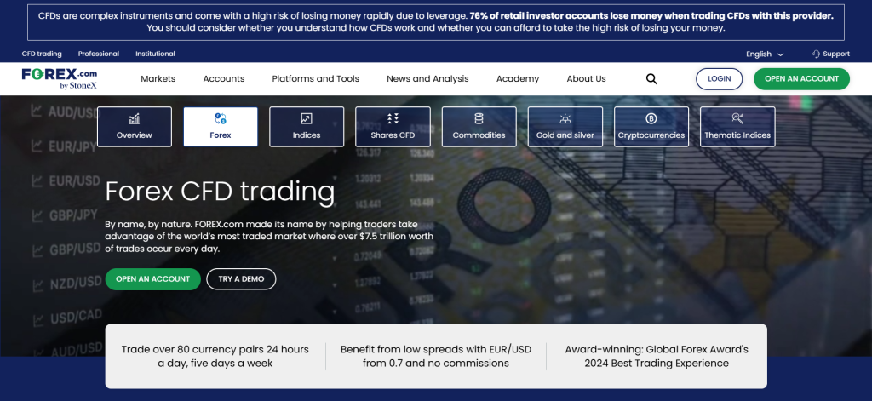Switch to the Gold and silver tab

[565, 127]
